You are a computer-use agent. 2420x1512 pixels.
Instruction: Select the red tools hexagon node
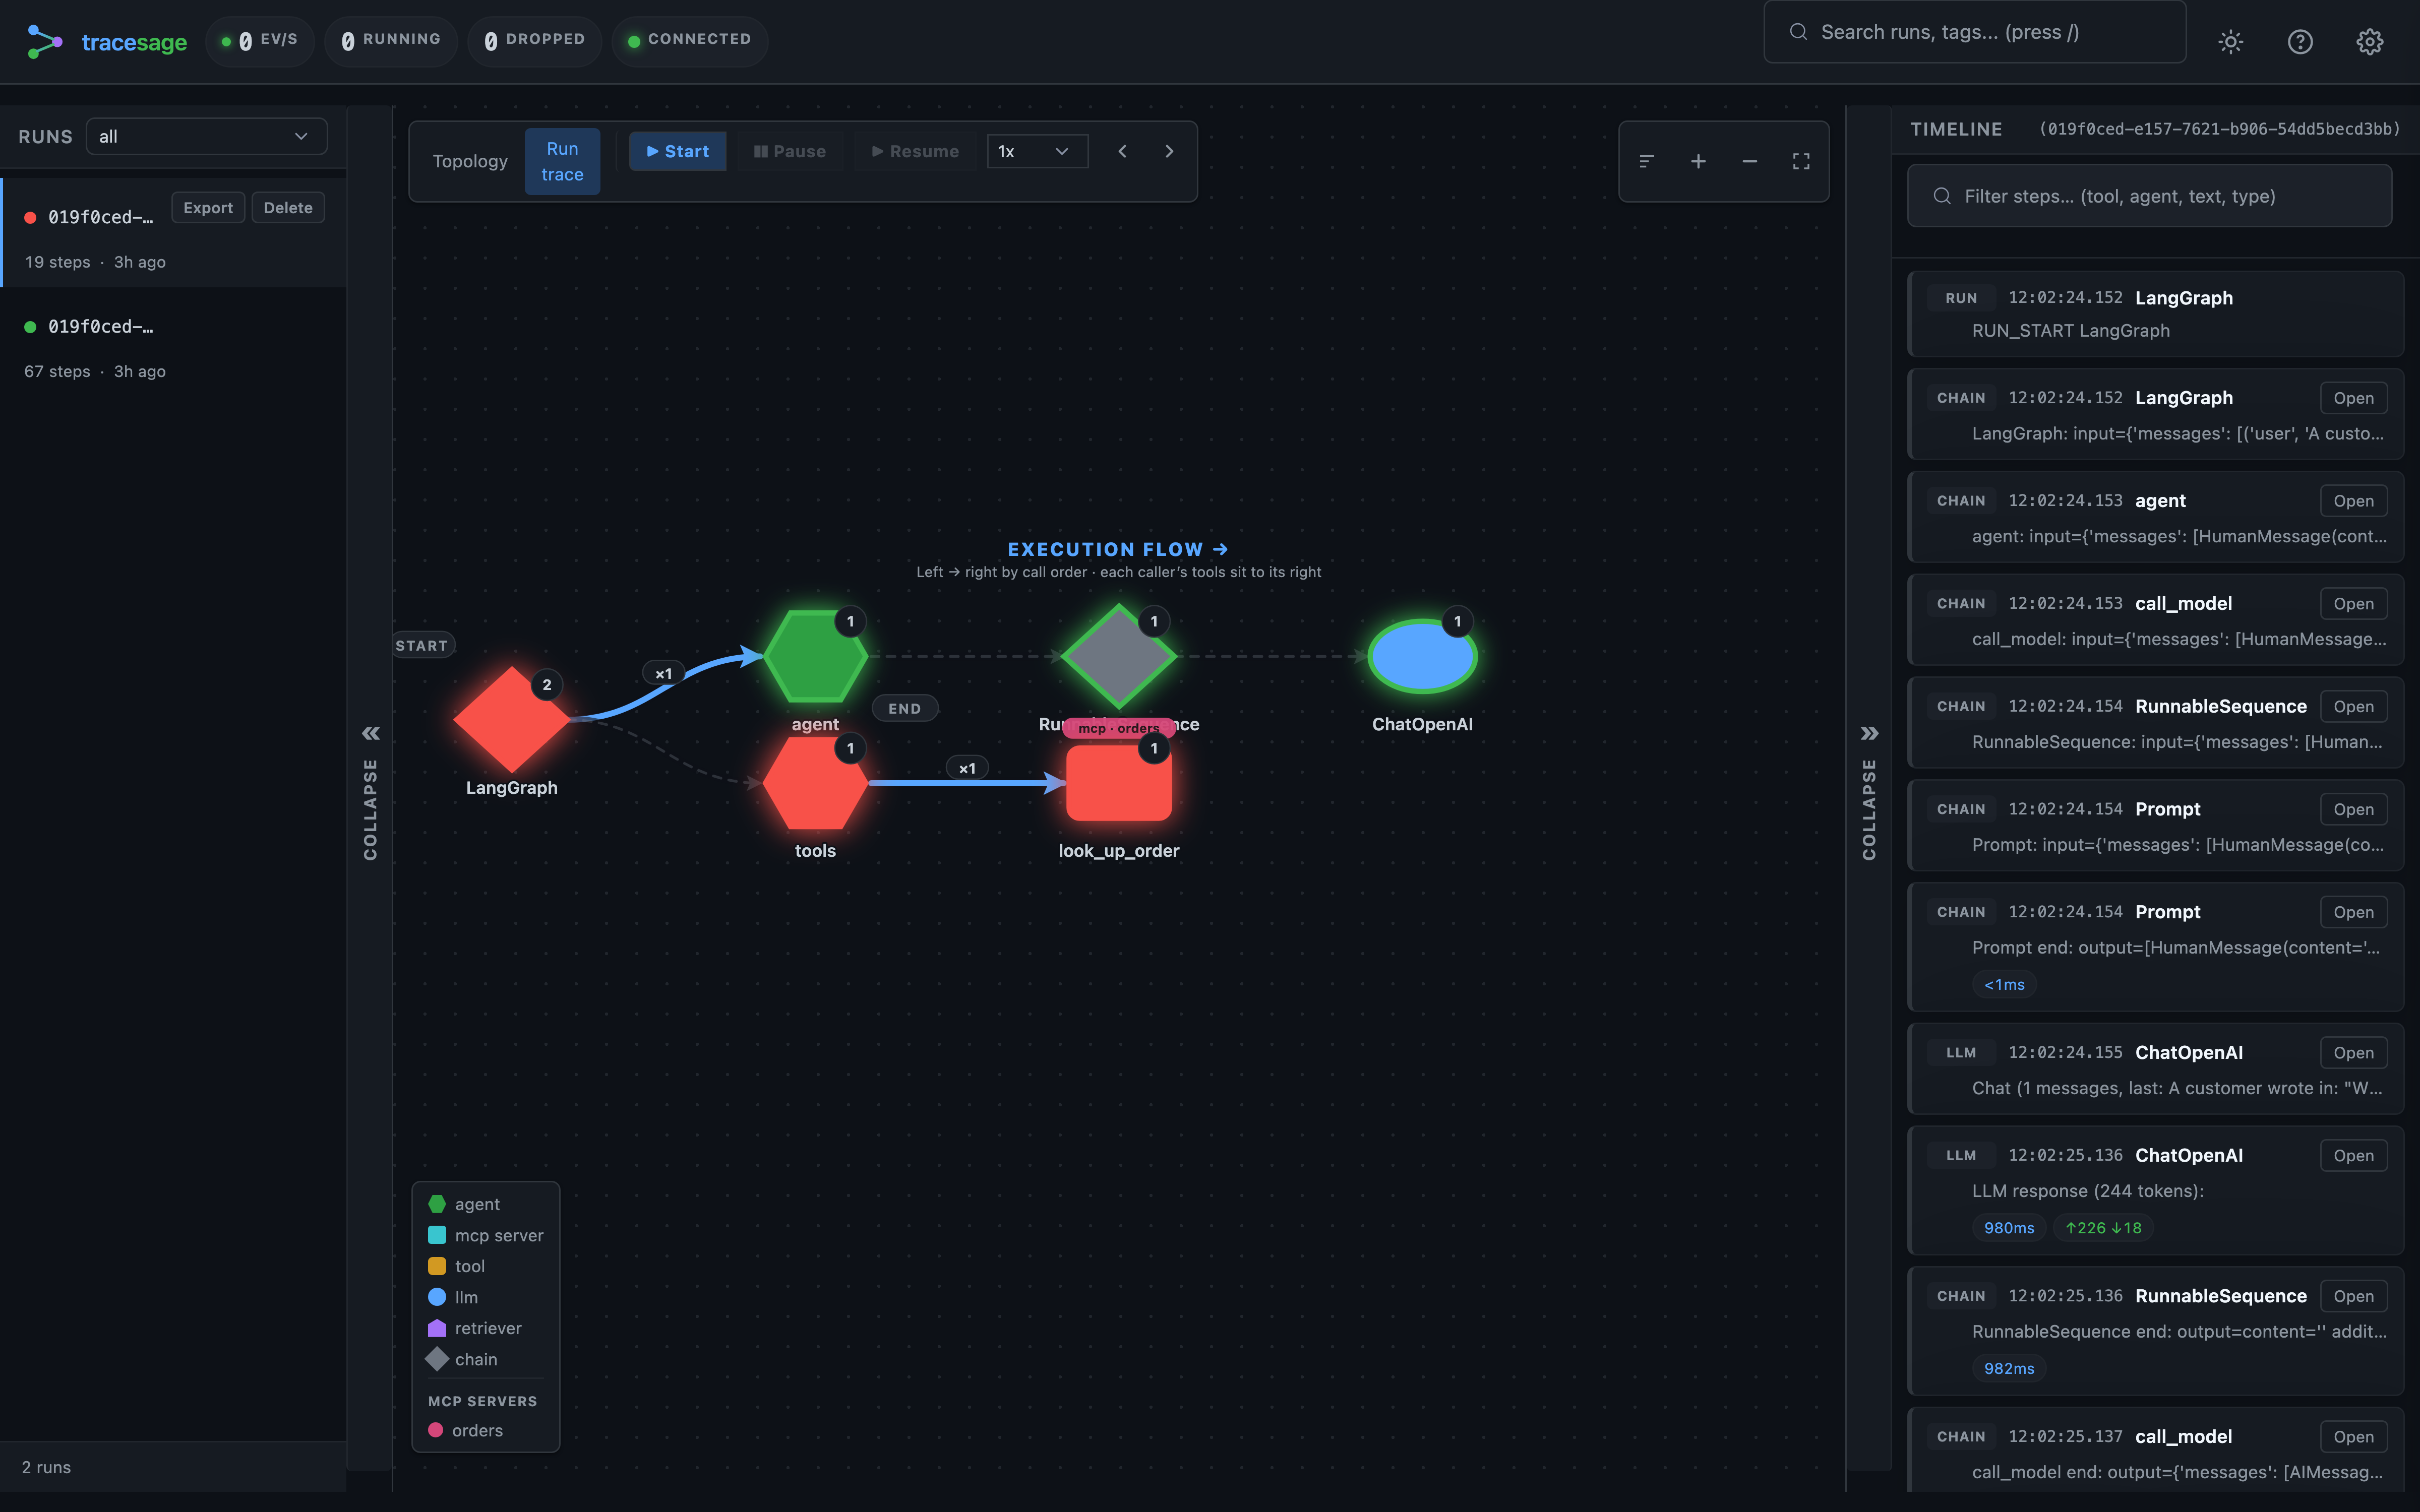(x=815, y=783)
